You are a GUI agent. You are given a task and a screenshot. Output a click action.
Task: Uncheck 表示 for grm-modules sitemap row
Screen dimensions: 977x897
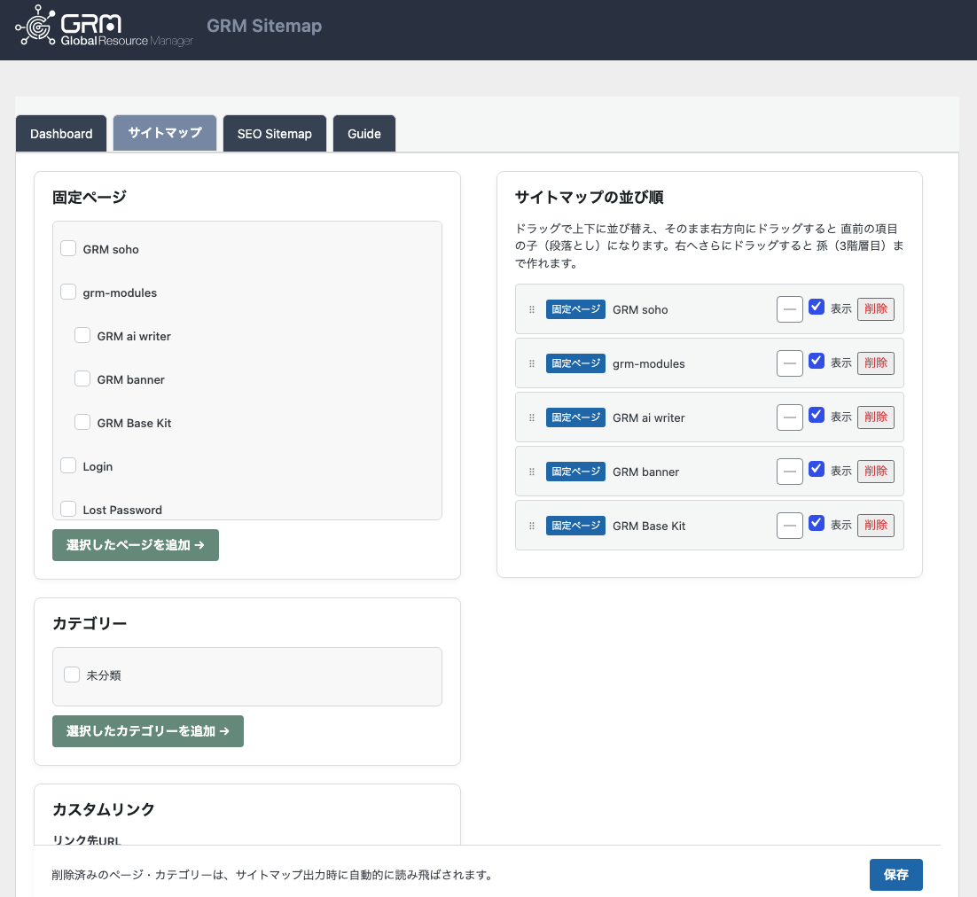(817, 362)
